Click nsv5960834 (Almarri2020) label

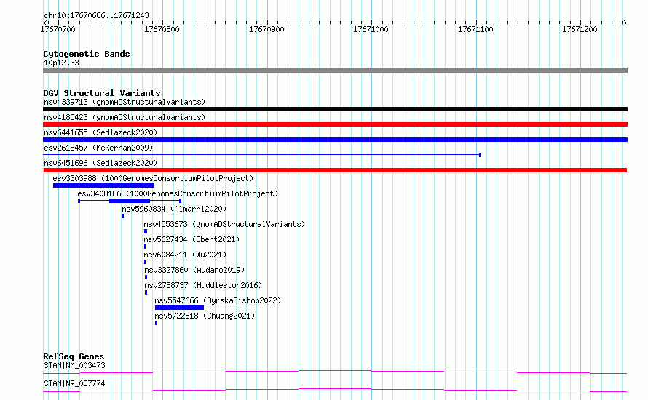pyautogui.click(x=174, y=209)
